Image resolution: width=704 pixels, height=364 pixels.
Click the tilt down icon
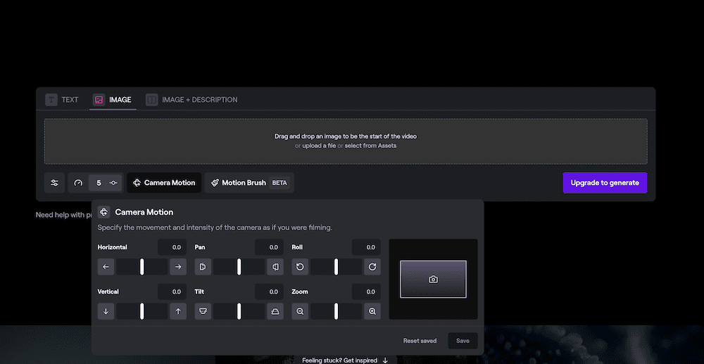[x=203, y=311]
